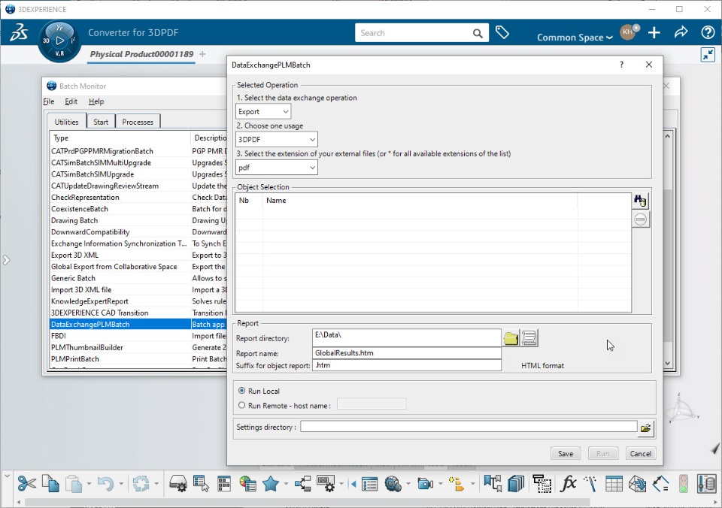Open the 3DPDF usage dropdown
The width and height of the screenshot is (722, 508).
(x=277, y=140)
